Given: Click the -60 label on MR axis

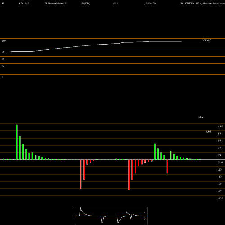Looking at the screenshot, I should pos(220,184).
